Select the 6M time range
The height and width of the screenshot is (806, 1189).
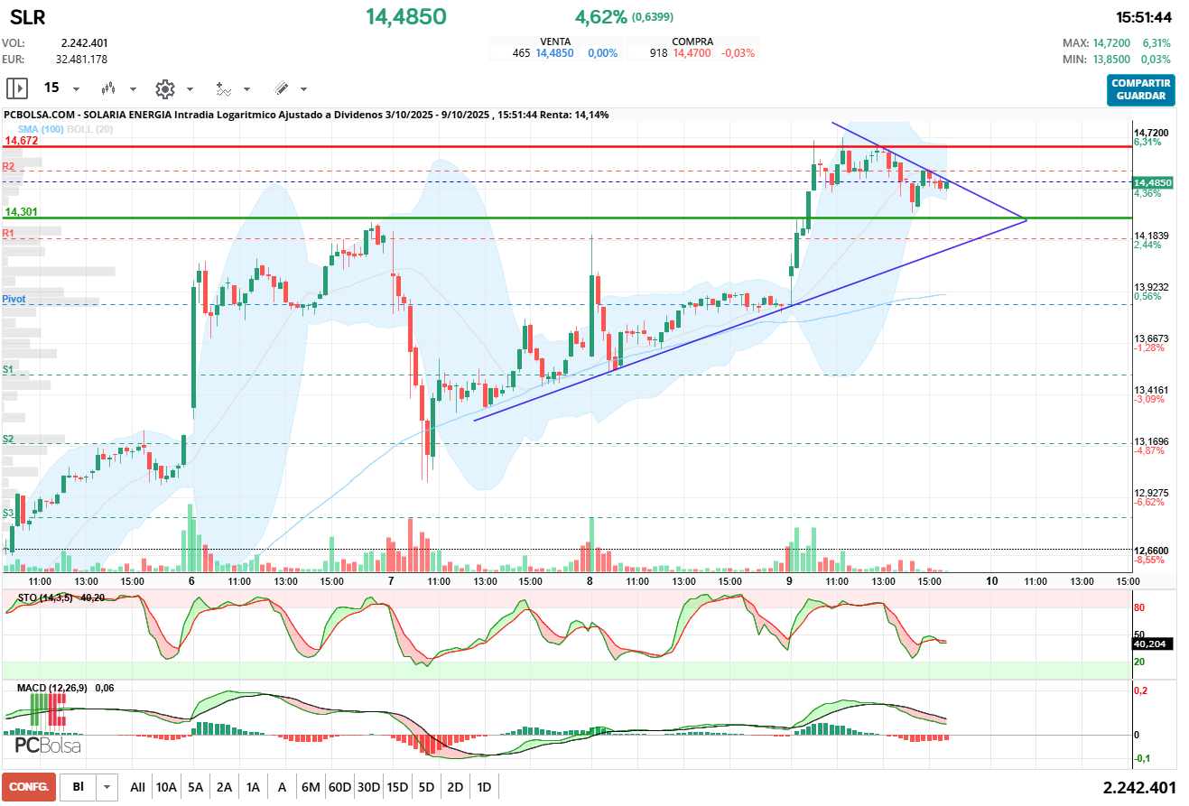coord(311,787)
